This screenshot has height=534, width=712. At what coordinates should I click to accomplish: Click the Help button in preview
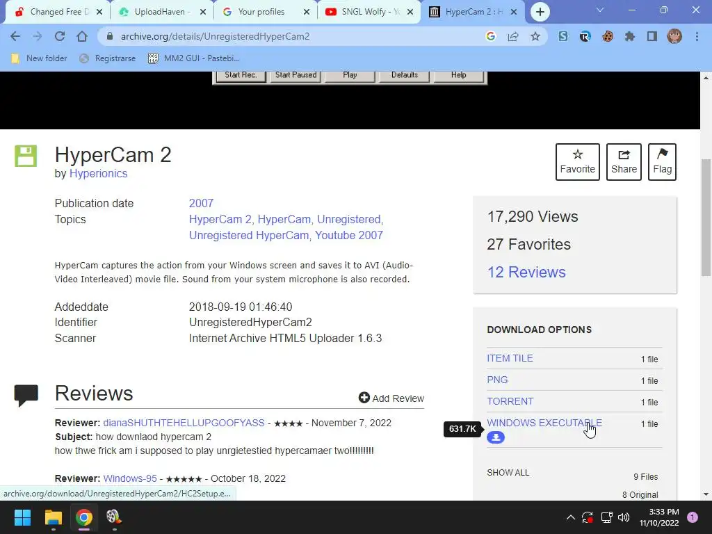click(459, 75)
